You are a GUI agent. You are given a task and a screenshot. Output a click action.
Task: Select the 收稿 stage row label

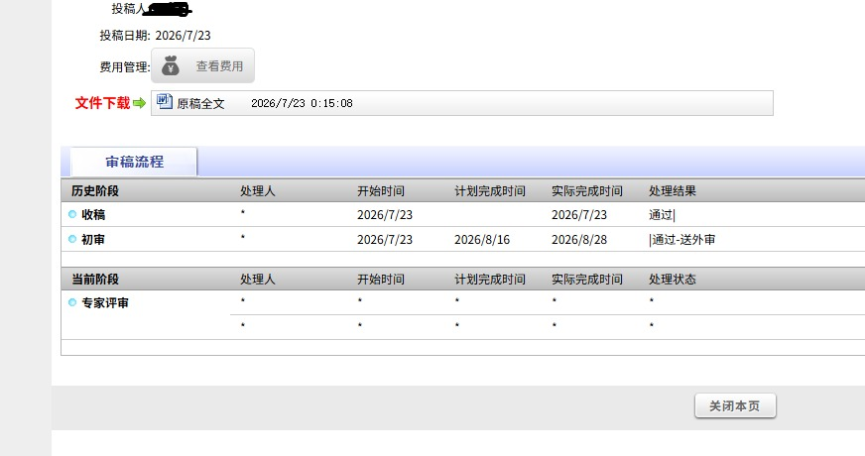(x=93, y=214)
